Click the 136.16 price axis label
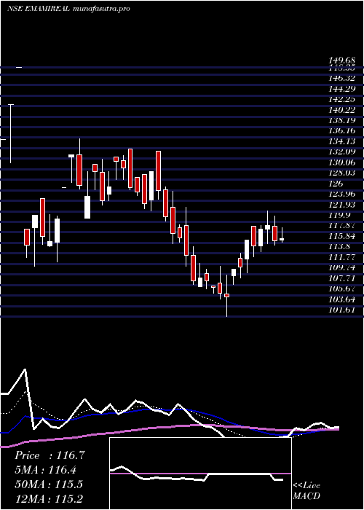 (342, 130)
